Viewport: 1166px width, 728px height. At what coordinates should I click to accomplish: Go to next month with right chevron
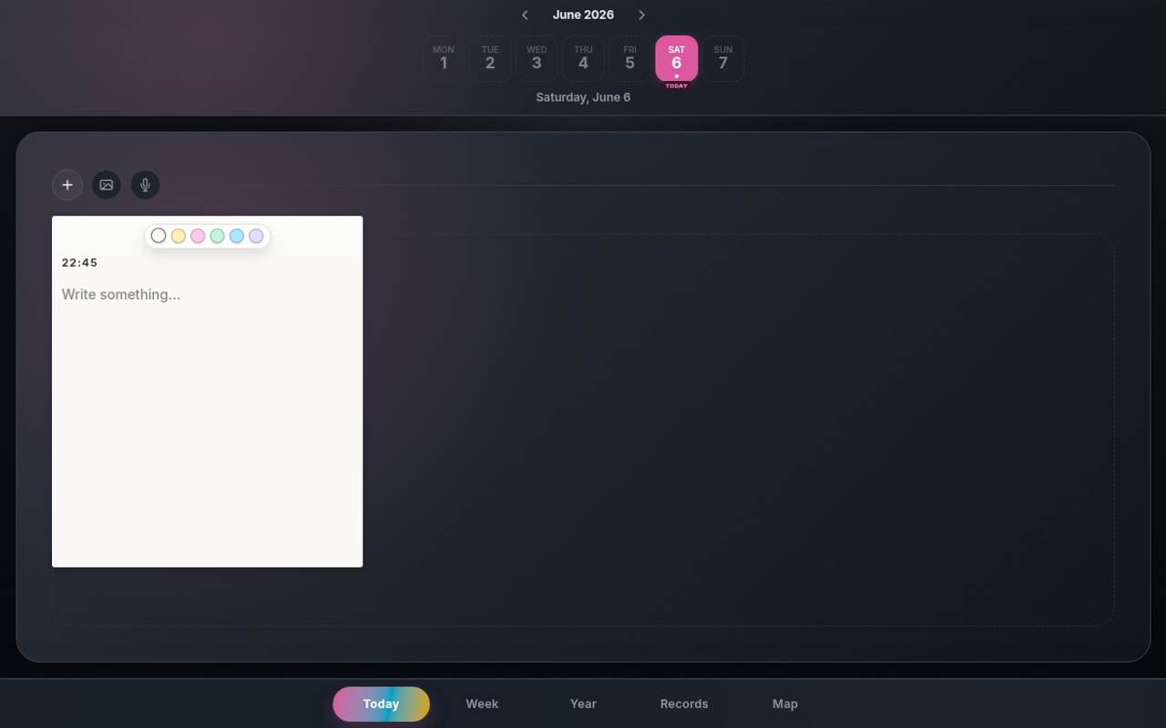[641, 15]
